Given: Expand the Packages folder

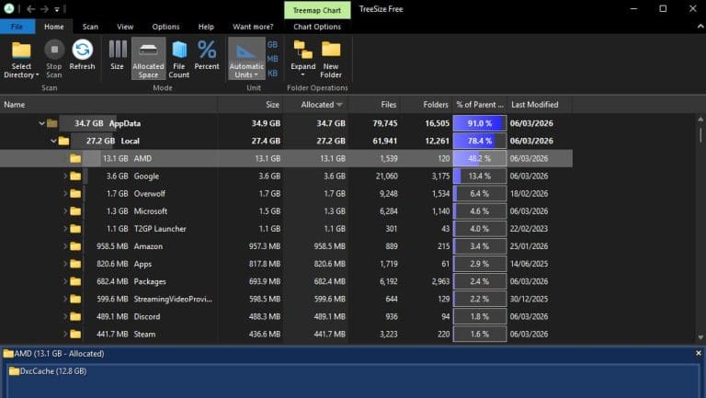Looking at the screenshot, I should pos(65,281).
